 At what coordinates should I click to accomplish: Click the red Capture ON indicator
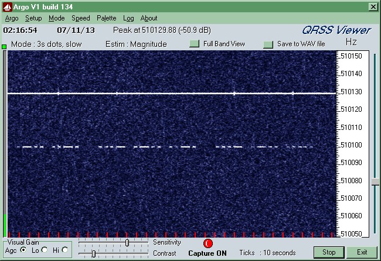click(207, 243)
